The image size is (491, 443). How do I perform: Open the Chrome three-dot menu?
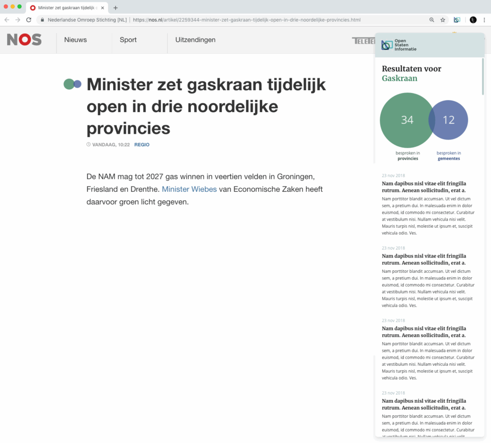(x=484, y=20)
